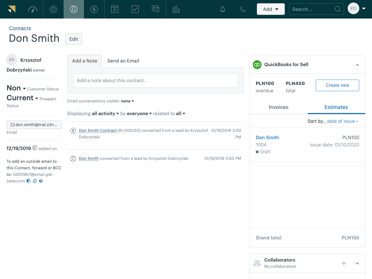Open the Dashboard speedometer icon
The image size is (372, 279).
32,9
